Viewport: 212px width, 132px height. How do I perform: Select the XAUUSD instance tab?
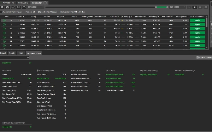[x=8, y=3]
